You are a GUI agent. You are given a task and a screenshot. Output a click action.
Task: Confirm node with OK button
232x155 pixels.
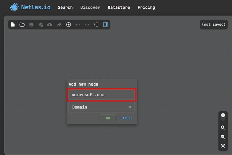click(108, 118)
